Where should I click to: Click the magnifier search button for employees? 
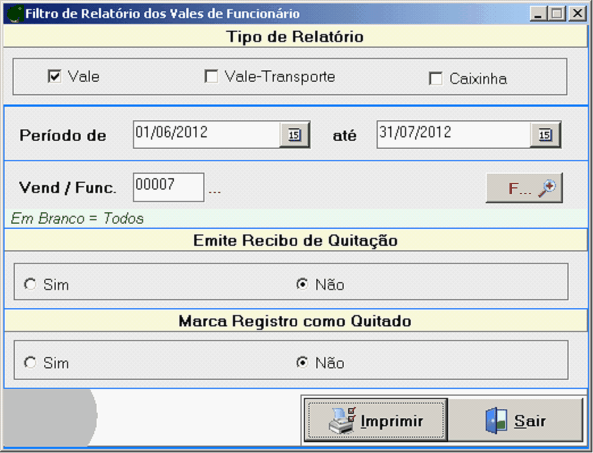pyautogui.click(x=524, y=188)
